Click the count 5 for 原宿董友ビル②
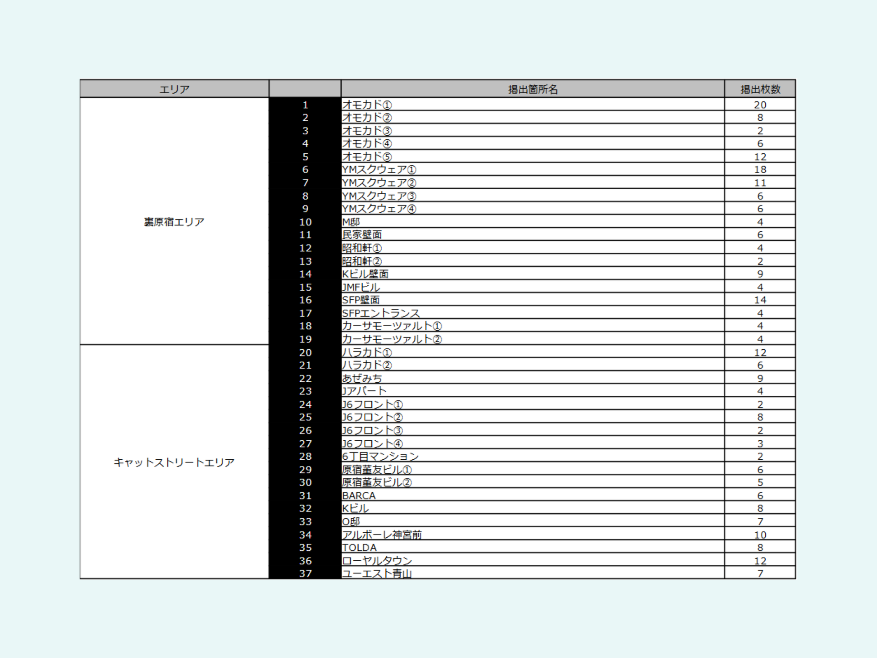 point(760,482)
